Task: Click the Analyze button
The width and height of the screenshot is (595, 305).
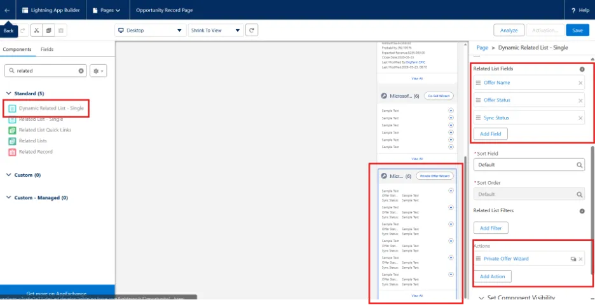Action: pyautogui.click(x=509, y=30)
